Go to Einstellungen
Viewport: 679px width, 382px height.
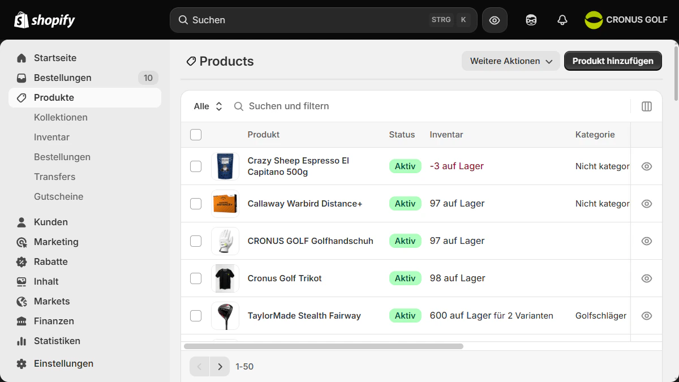tap(85, 363)
